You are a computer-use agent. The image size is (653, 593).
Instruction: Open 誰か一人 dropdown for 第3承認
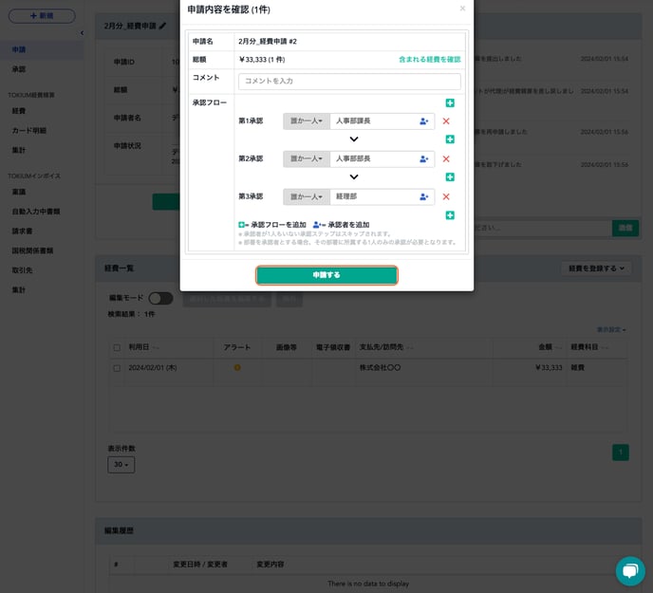307,196
